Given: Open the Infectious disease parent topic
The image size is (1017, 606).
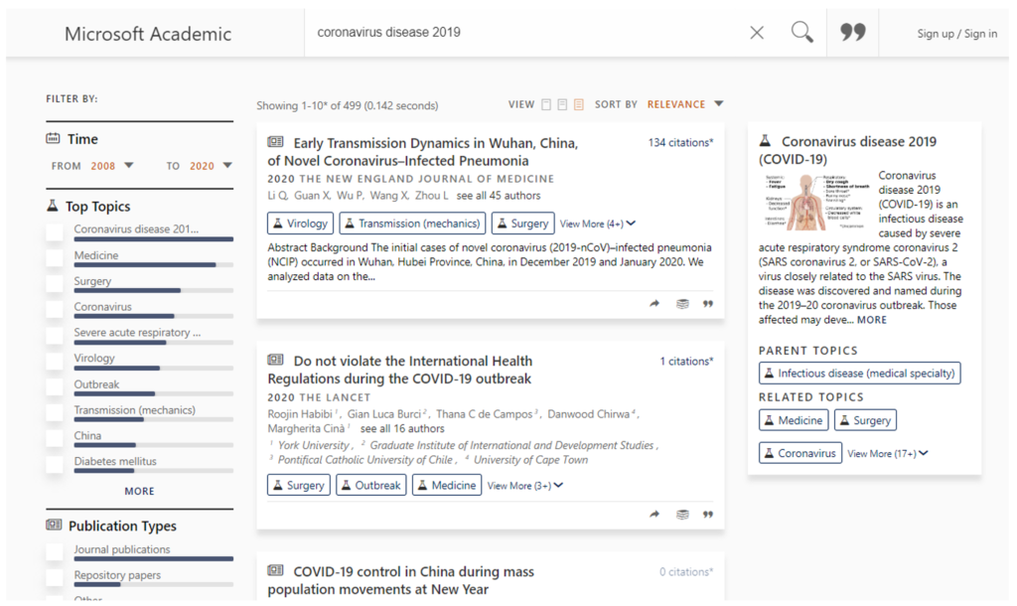Looking at the screenshot, I should [x=860, y=373].
